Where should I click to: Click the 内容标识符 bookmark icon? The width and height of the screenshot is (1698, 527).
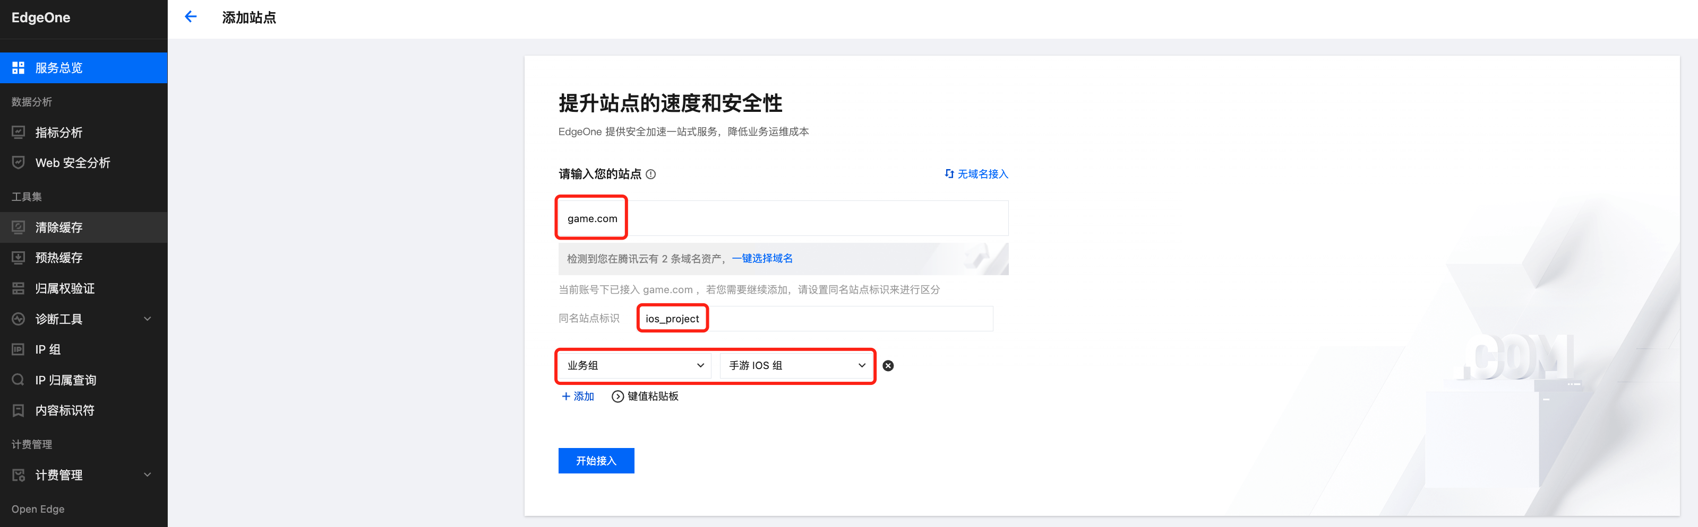coord(19,410)
